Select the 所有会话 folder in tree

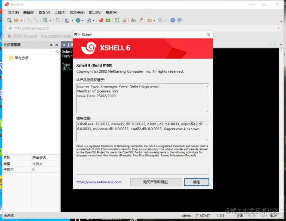pos(21,58)
